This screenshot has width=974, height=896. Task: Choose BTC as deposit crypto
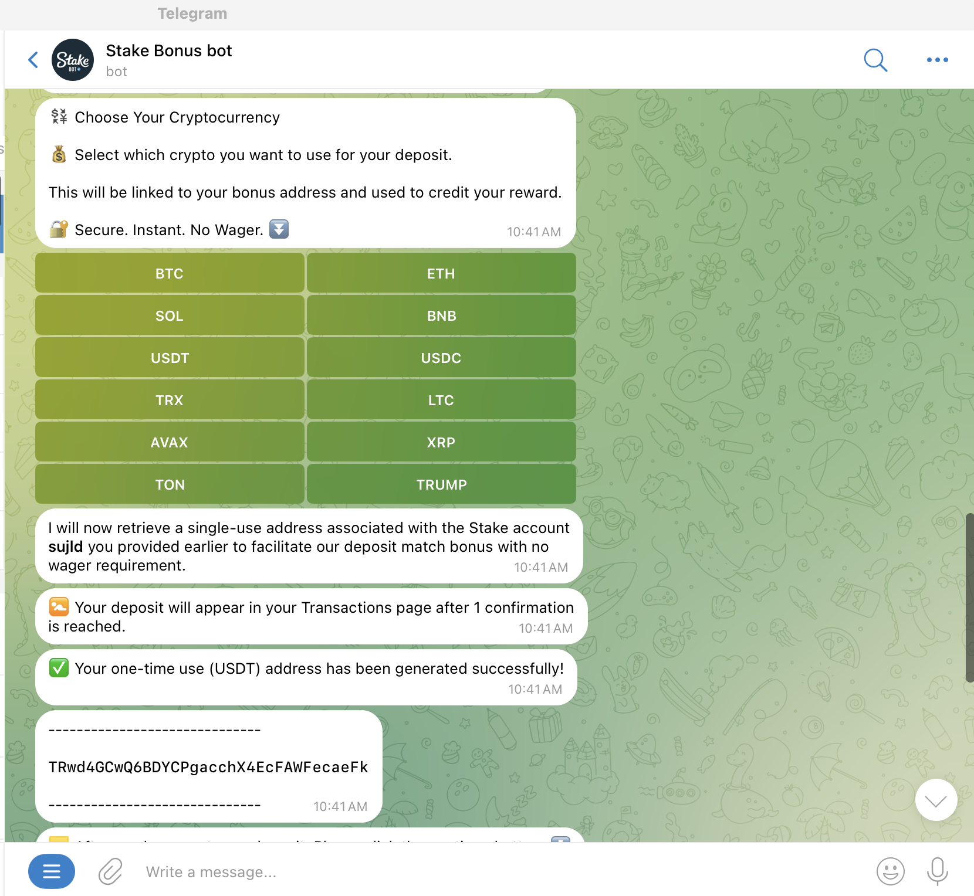(x=170, y=273)
